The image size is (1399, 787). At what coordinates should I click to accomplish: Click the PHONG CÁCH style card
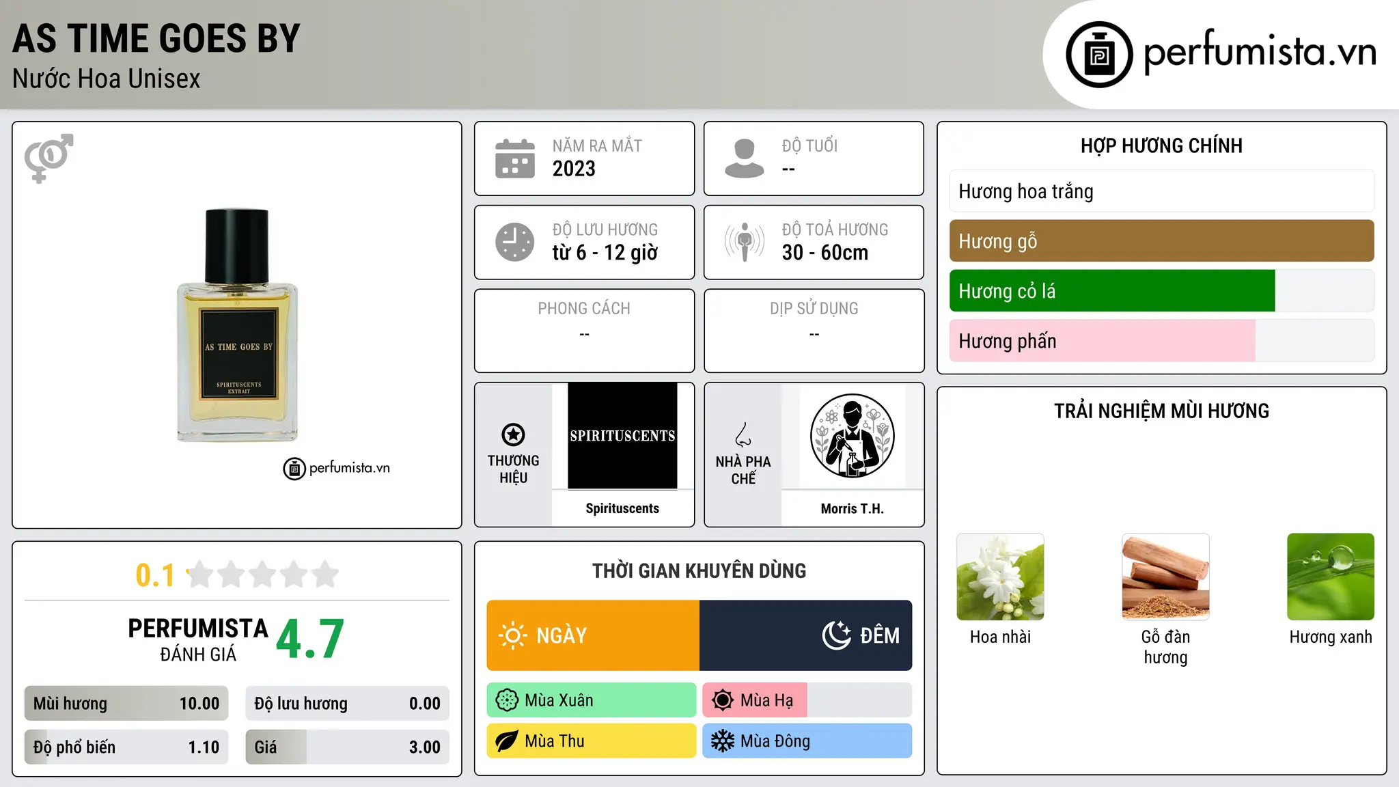click(585, 331)
